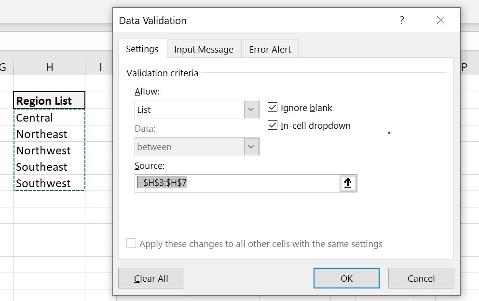Switch to the Input Message tab
479x301 pixels.
[204, 49]
